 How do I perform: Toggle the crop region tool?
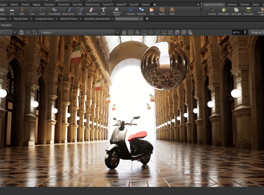(35, 32)
